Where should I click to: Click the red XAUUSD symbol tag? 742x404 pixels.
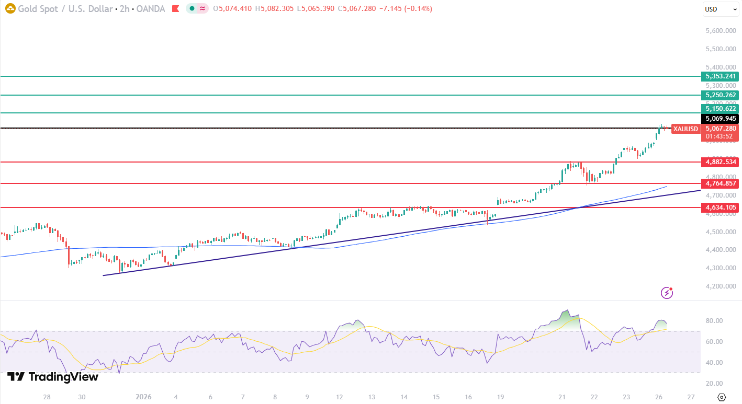[x=685, y=129]
